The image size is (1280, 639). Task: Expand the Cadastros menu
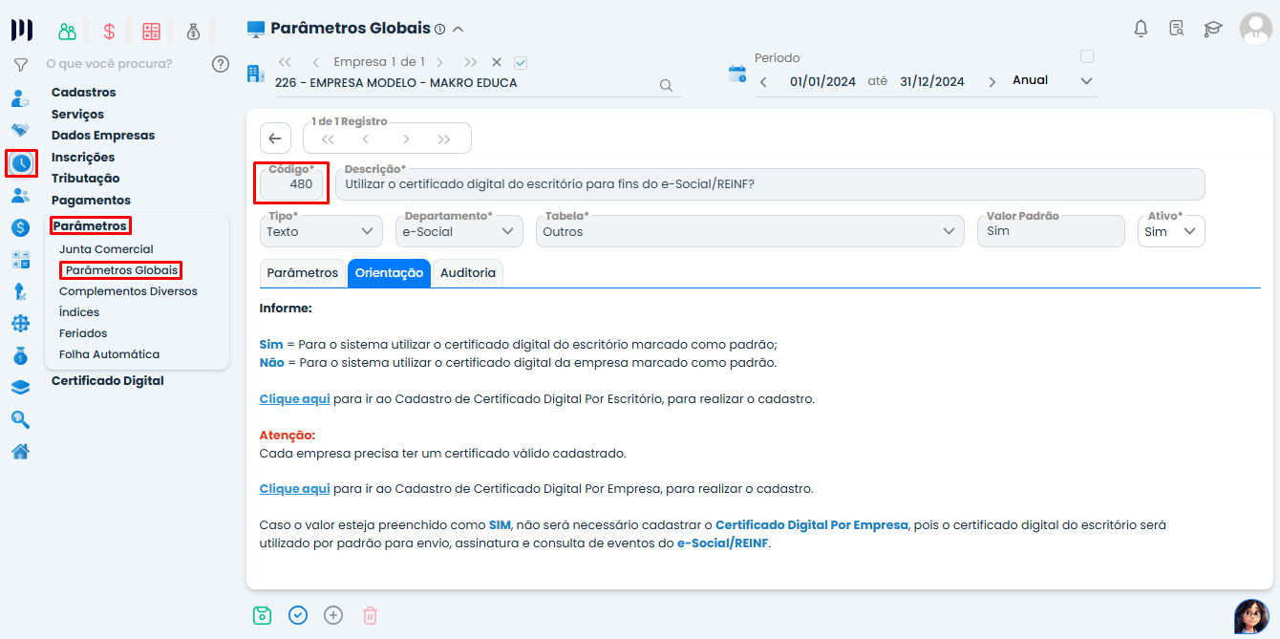tap(83, 93)
